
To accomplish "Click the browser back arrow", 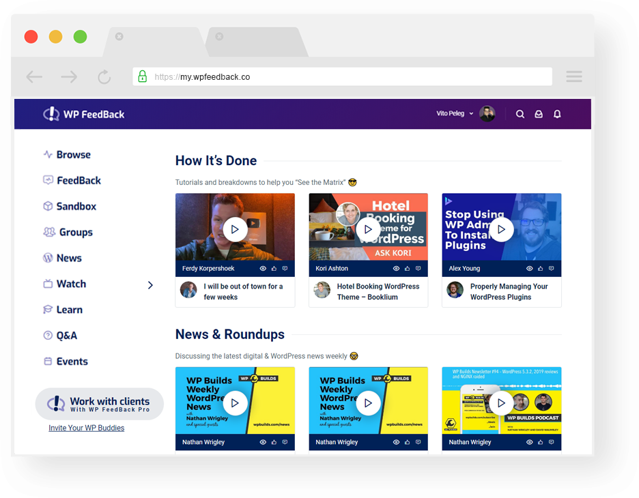I will [34, 76].
